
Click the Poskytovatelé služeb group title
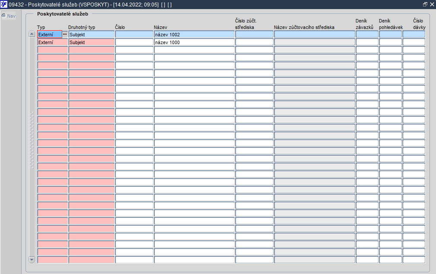[63, 14]
